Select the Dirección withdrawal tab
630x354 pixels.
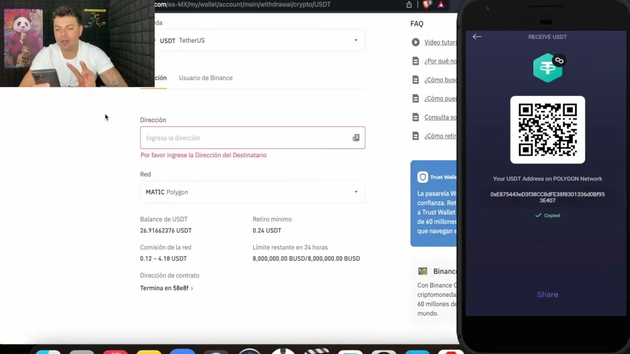pos(160,78)
